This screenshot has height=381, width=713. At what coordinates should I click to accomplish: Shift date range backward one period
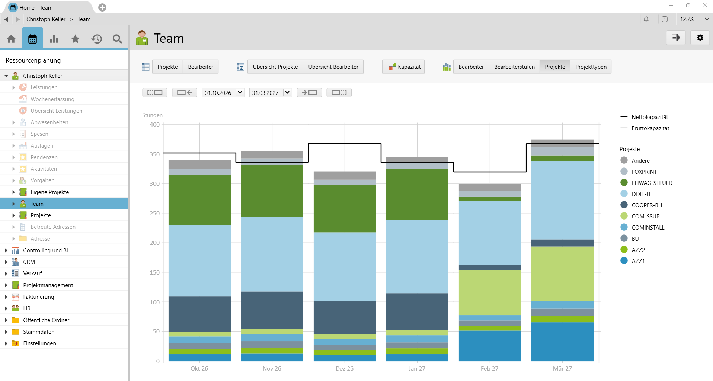185,92
